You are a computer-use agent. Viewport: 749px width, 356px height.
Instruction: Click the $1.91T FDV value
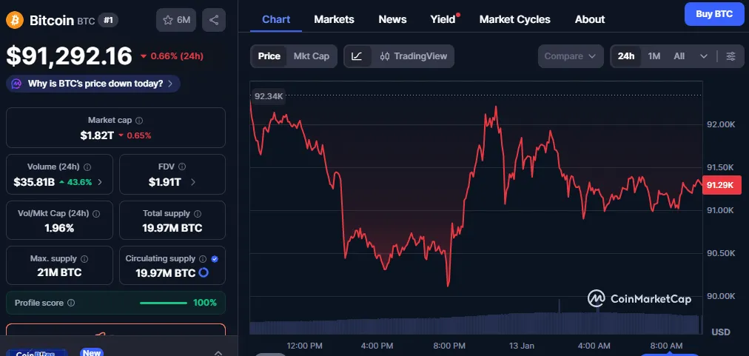(164, 182)
